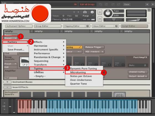
Task: Open Wave Editor in external window icon
Action: 116,26
